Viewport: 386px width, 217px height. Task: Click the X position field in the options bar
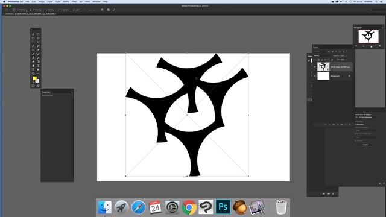tap(23, 10)
